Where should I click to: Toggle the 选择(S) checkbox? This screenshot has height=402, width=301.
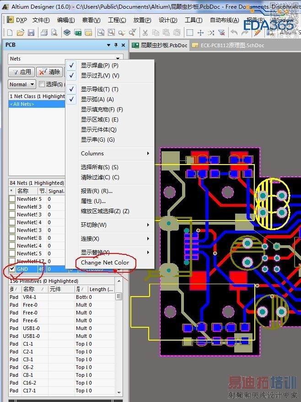pos(42,84)
